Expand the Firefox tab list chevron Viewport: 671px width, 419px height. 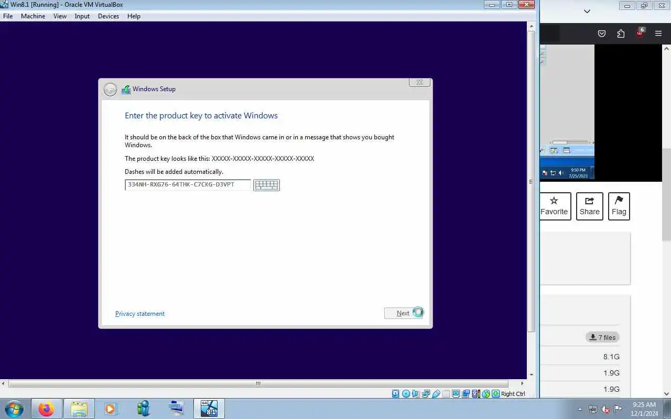(x=587, y=11)
